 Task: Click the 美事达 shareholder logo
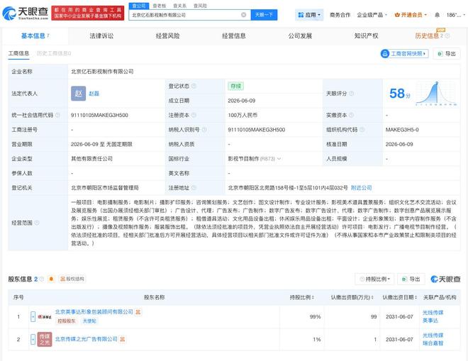45,316
